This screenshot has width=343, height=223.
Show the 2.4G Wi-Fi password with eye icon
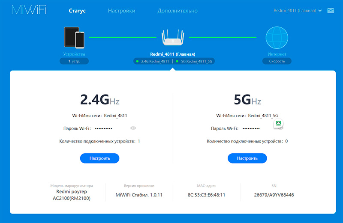click(133, 128)
